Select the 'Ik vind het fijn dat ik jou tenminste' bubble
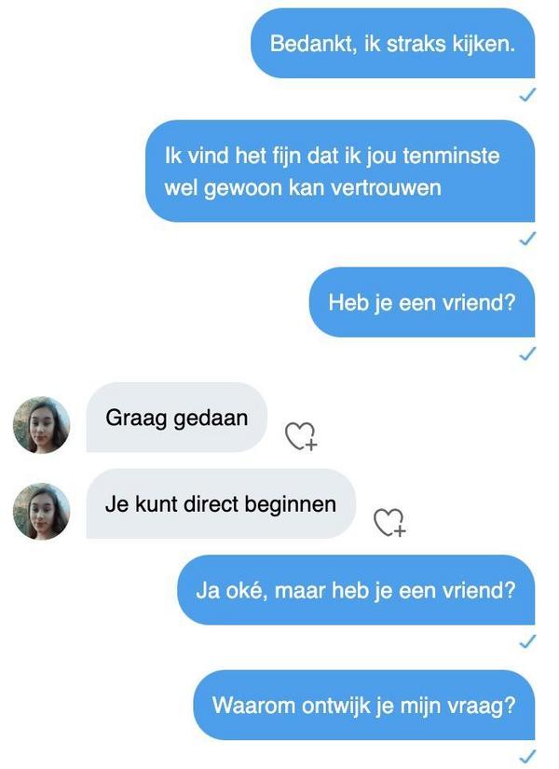The width and height of the screenshot is (559, 769). 340,172
